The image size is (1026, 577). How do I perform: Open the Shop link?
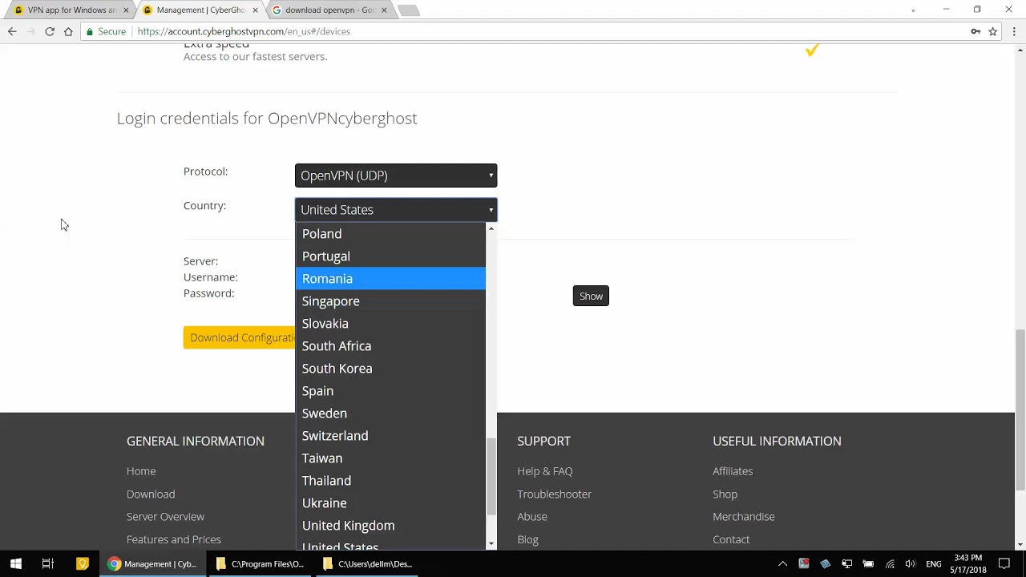coord(725,494)
